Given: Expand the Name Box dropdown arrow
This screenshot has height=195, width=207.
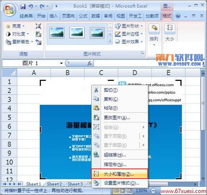Looking at the screenshot, I should coord(61,63).
